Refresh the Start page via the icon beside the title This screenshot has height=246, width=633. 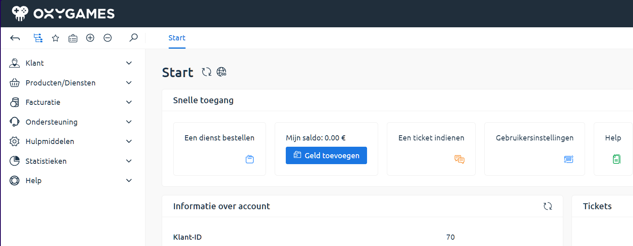pyautogui.click(x=207, y=72)
